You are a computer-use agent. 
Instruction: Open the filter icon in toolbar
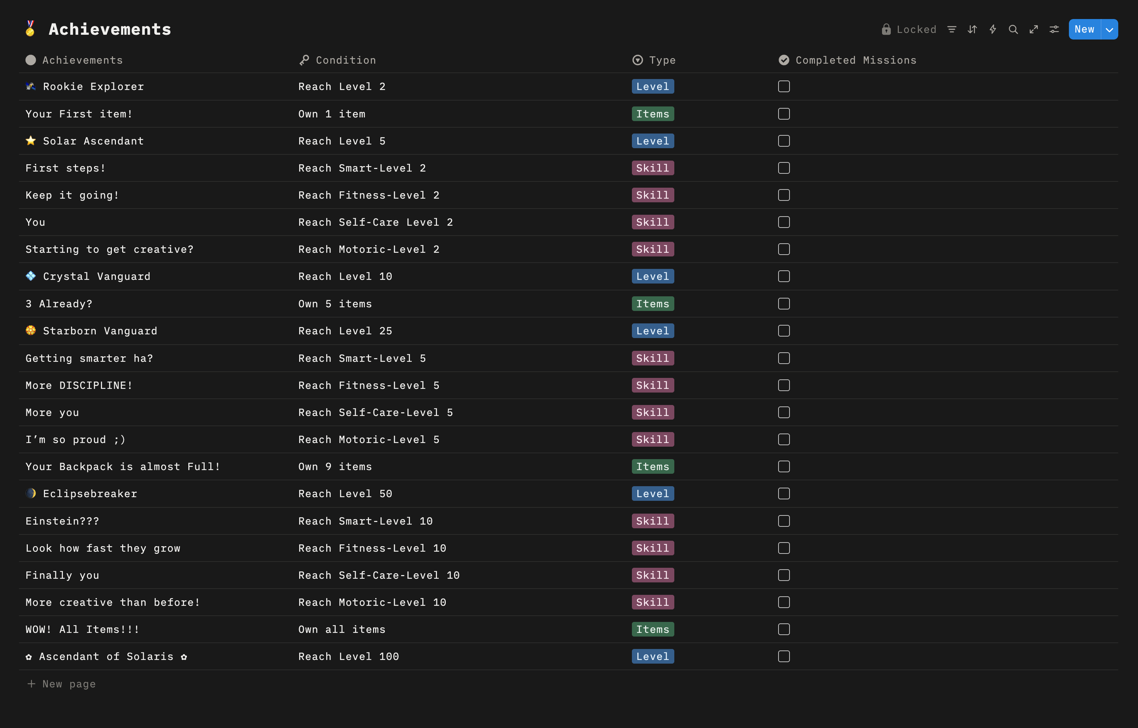tap(952, 29)
